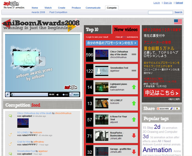The width and height of the screenshot is (192, 156).
Task: Switch language via the US flag icon
Action: 178,22
